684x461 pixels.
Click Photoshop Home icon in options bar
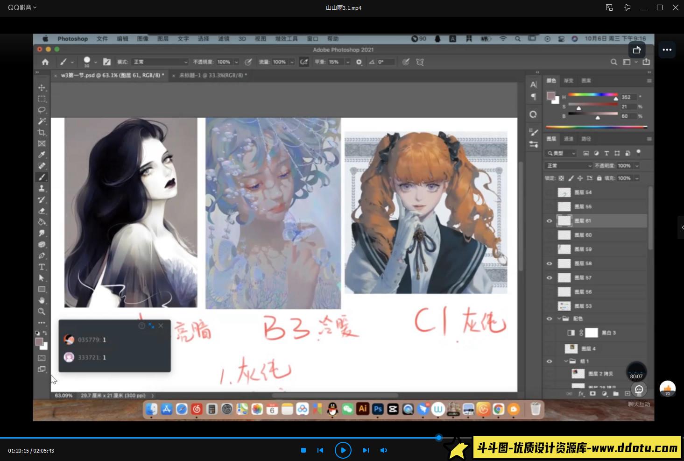[45, 62]
